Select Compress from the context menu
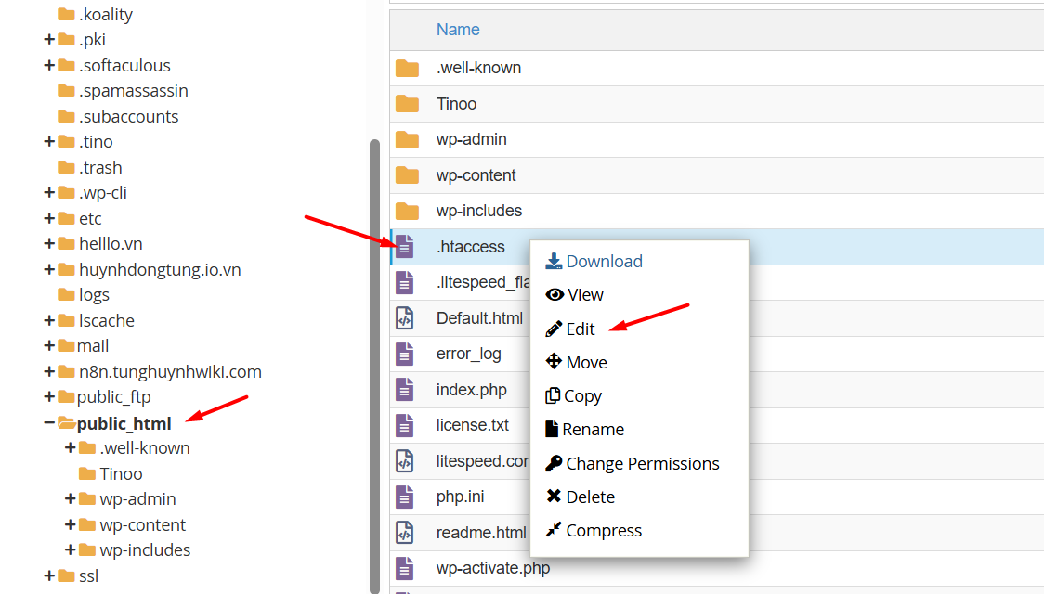The width and height of the screenshot is (1044, 594). (x=604, y=531)
